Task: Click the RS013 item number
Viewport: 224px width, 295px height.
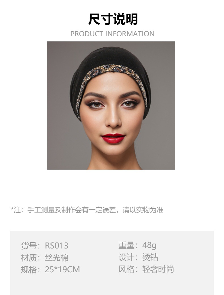Action: [57, 246]
